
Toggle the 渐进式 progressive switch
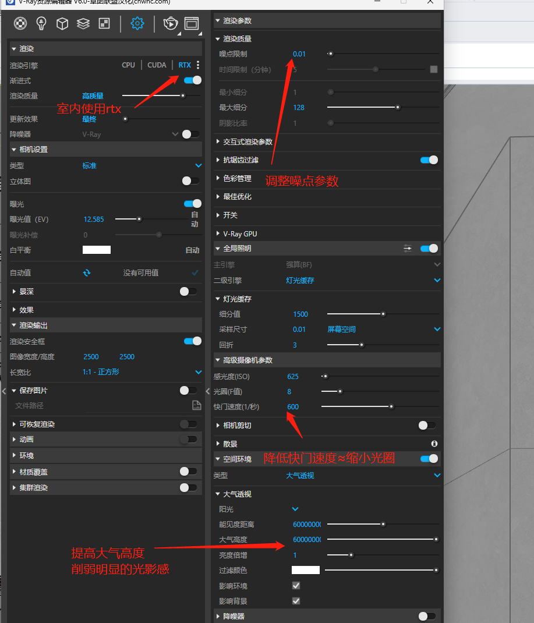point(192,80)
